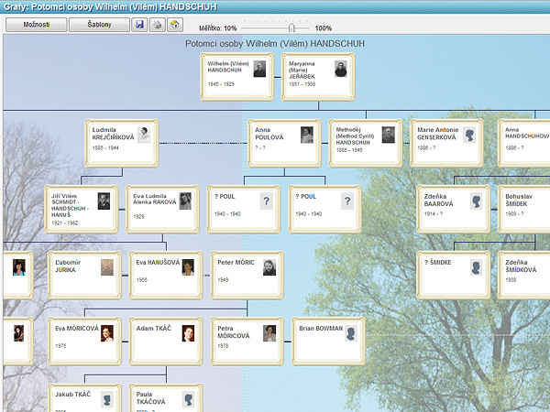Select Anna POULOVÁ card
Image resolution: width=550 pixels, height=412 pixels.
[x=284, y=143]
